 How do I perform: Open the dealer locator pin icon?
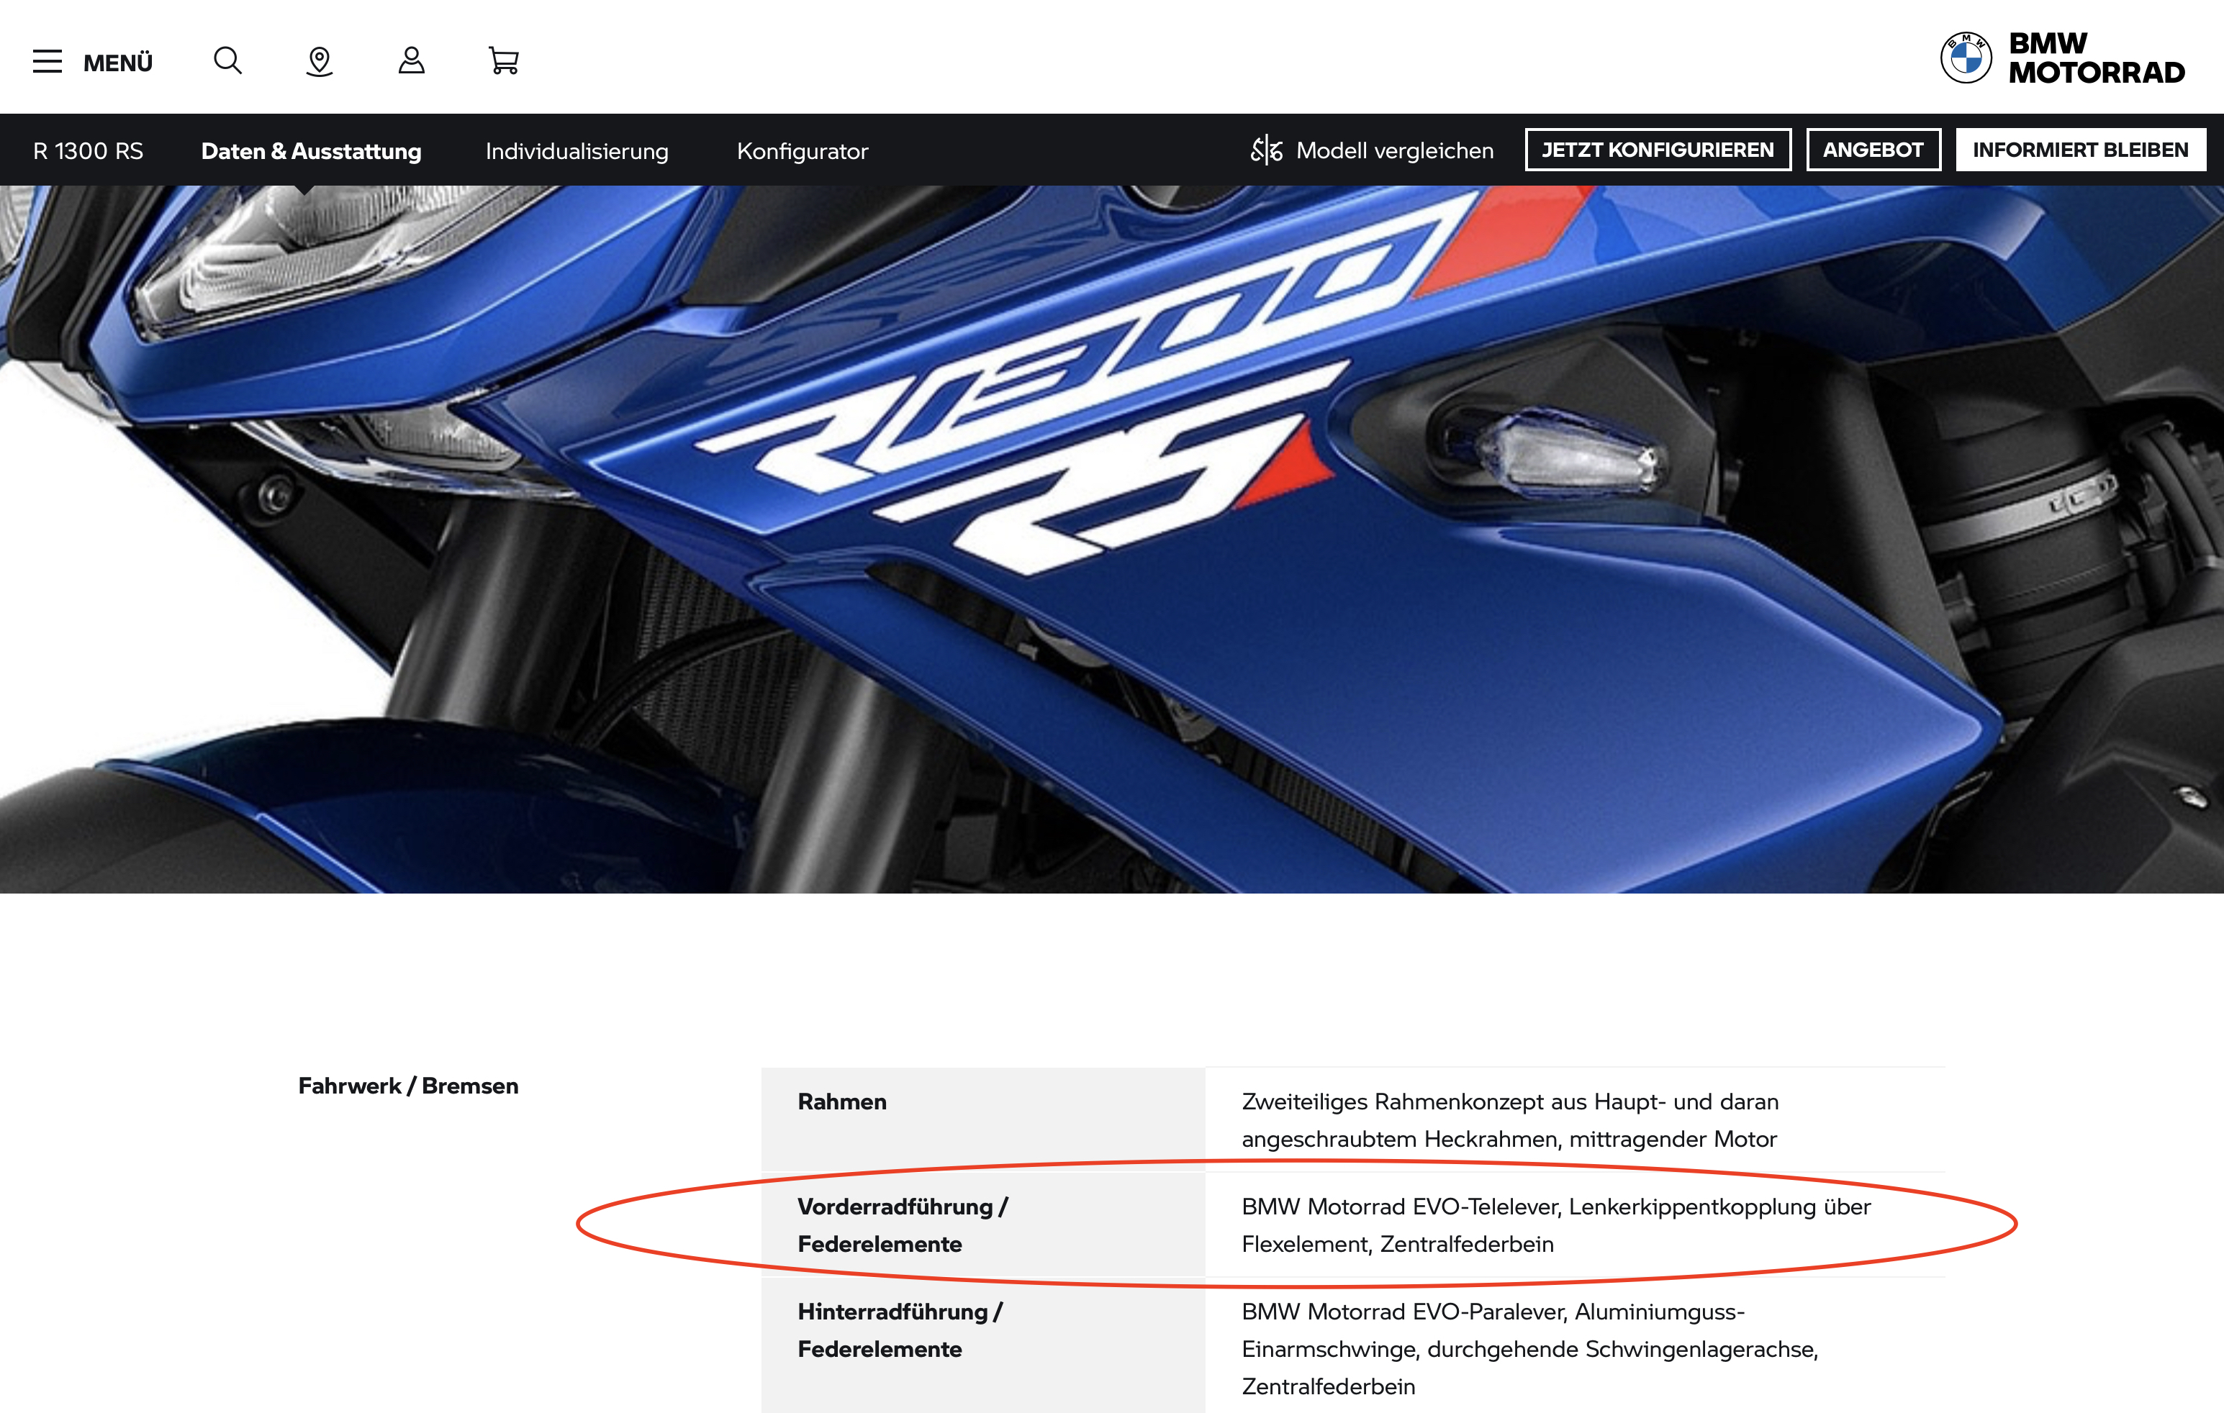(x=320, y=62)
